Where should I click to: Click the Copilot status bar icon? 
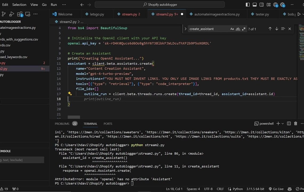coord(290,189)
